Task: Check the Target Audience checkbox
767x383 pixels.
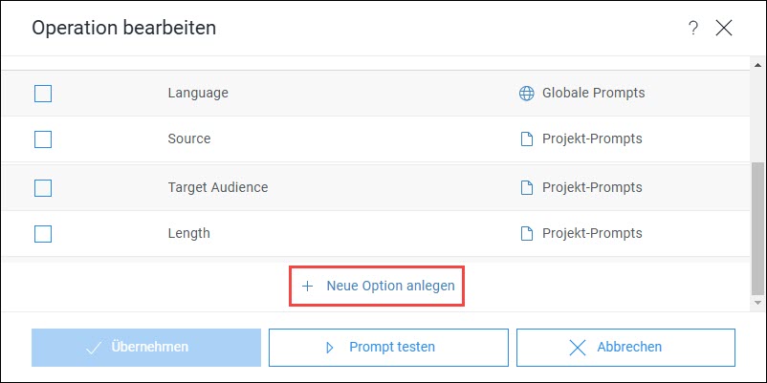Action: [x=43, y=187]
